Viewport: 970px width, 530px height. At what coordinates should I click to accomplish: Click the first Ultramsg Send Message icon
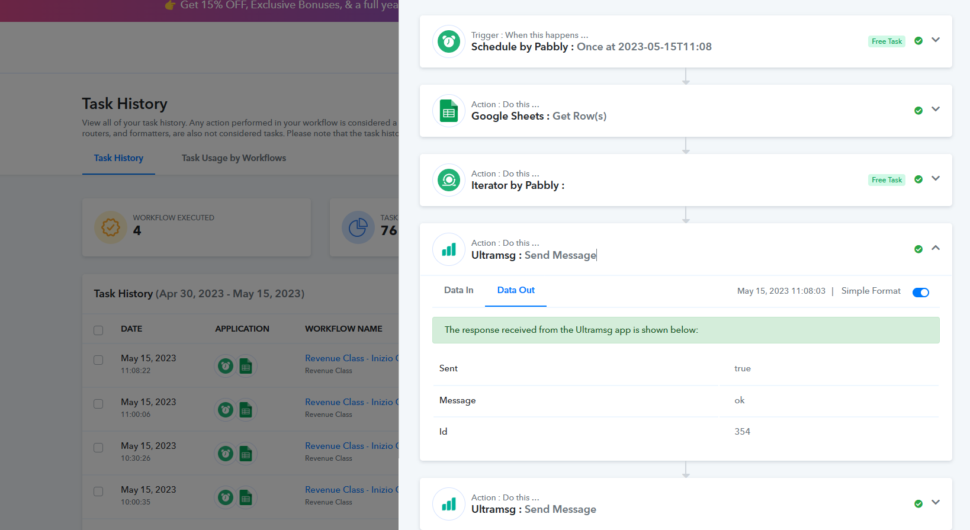449,249
